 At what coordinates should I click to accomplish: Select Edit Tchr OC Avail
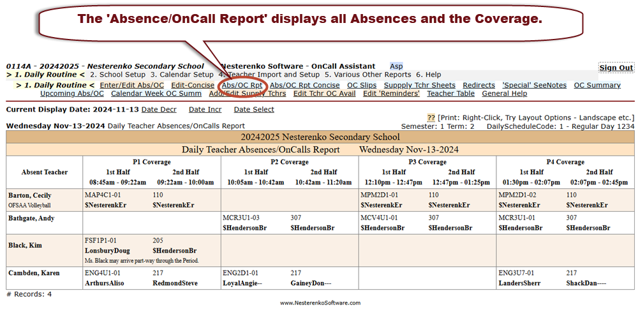(x=324, y=94)
